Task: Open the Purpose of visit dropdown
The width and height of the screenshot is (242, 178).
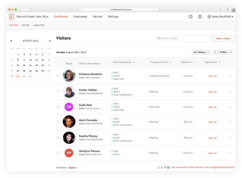Action: [161, 62]
